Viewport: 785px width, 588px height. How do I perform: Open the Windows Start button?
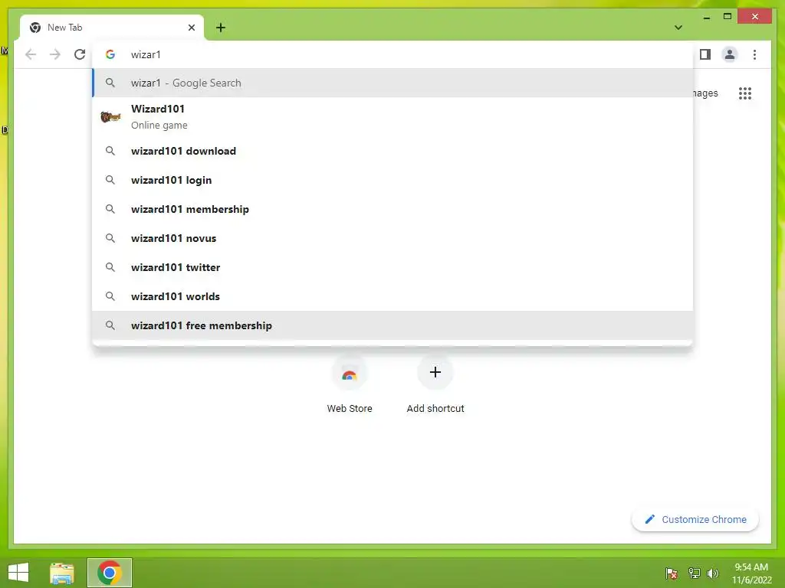pyautogui.click(x=18, y=573)
